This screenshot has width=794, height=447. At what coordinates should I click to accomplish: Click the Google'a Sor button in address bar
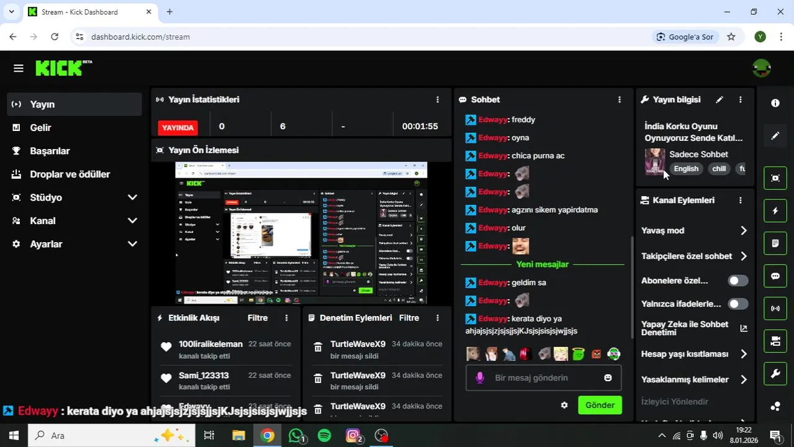click(x=685, y=37)
